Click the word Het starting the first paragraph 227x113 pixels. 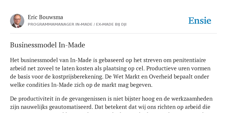coord(14,60)
